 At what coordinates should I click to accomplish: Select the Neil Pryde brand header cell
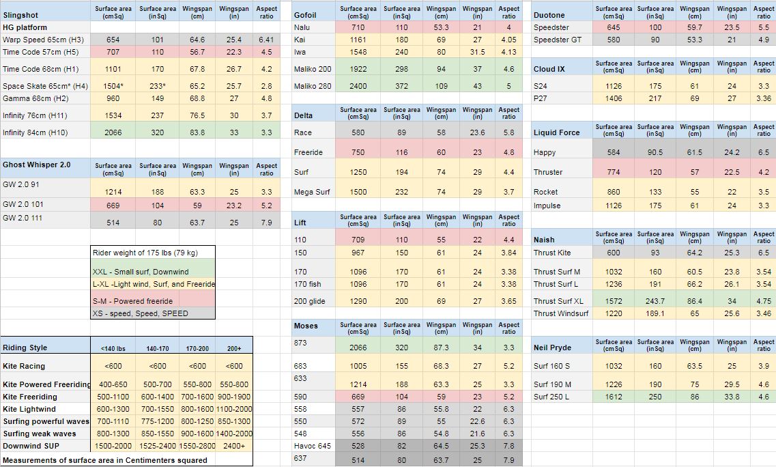point(562,345)
